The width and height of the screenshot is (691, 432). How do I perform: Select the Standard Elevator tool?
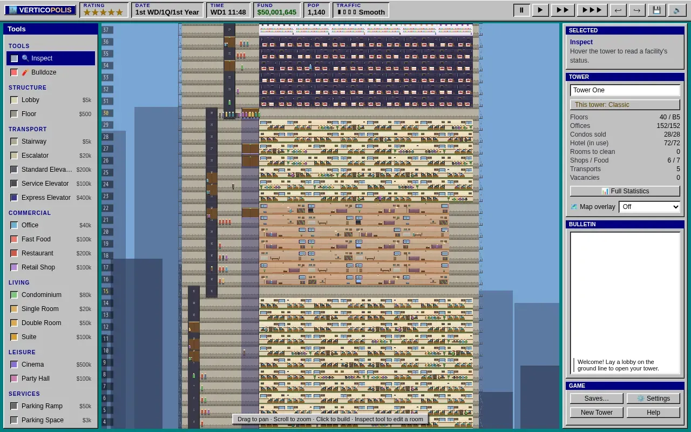pos(51,170)
